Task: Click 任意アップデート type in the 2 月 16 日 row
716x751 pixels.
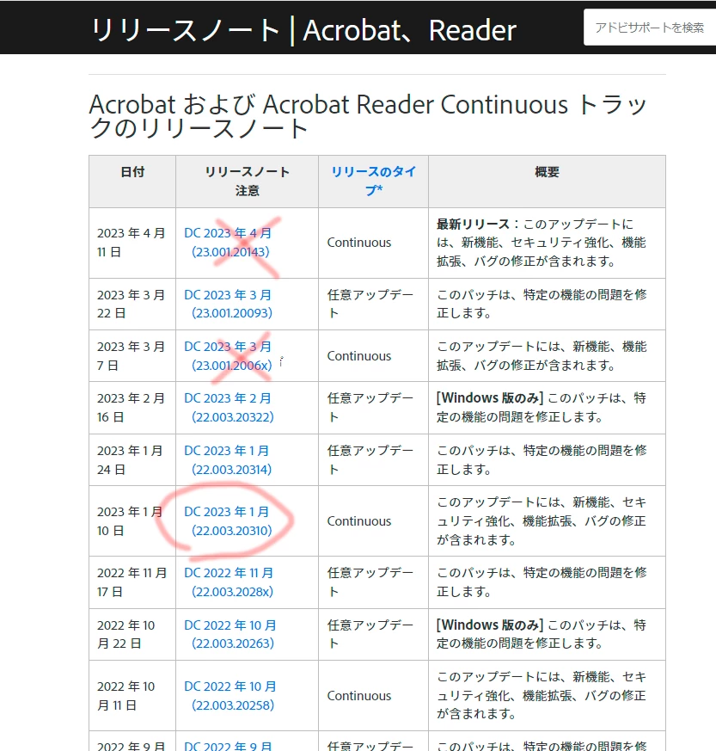Action: 370,408
